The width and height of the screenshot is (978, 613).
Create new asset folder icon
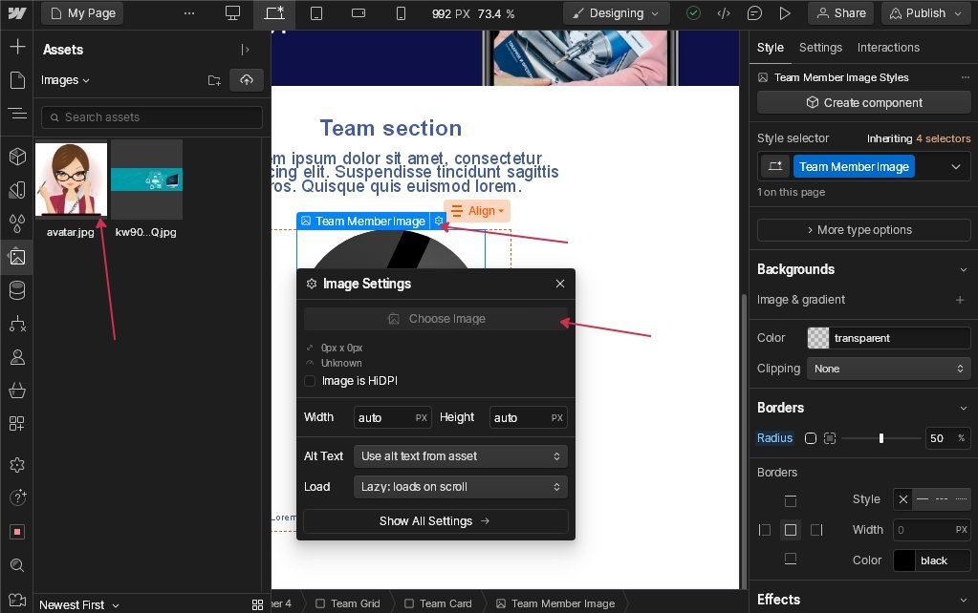[x=214, y=80]
